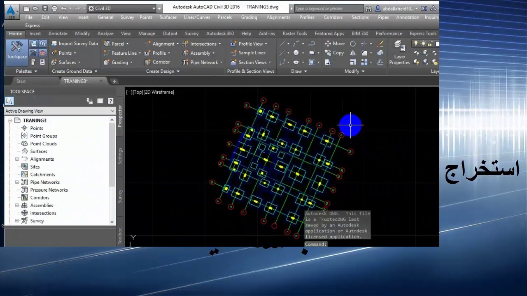
Task: Open the Settings tab in Toolspace
Action: [120, 155]
